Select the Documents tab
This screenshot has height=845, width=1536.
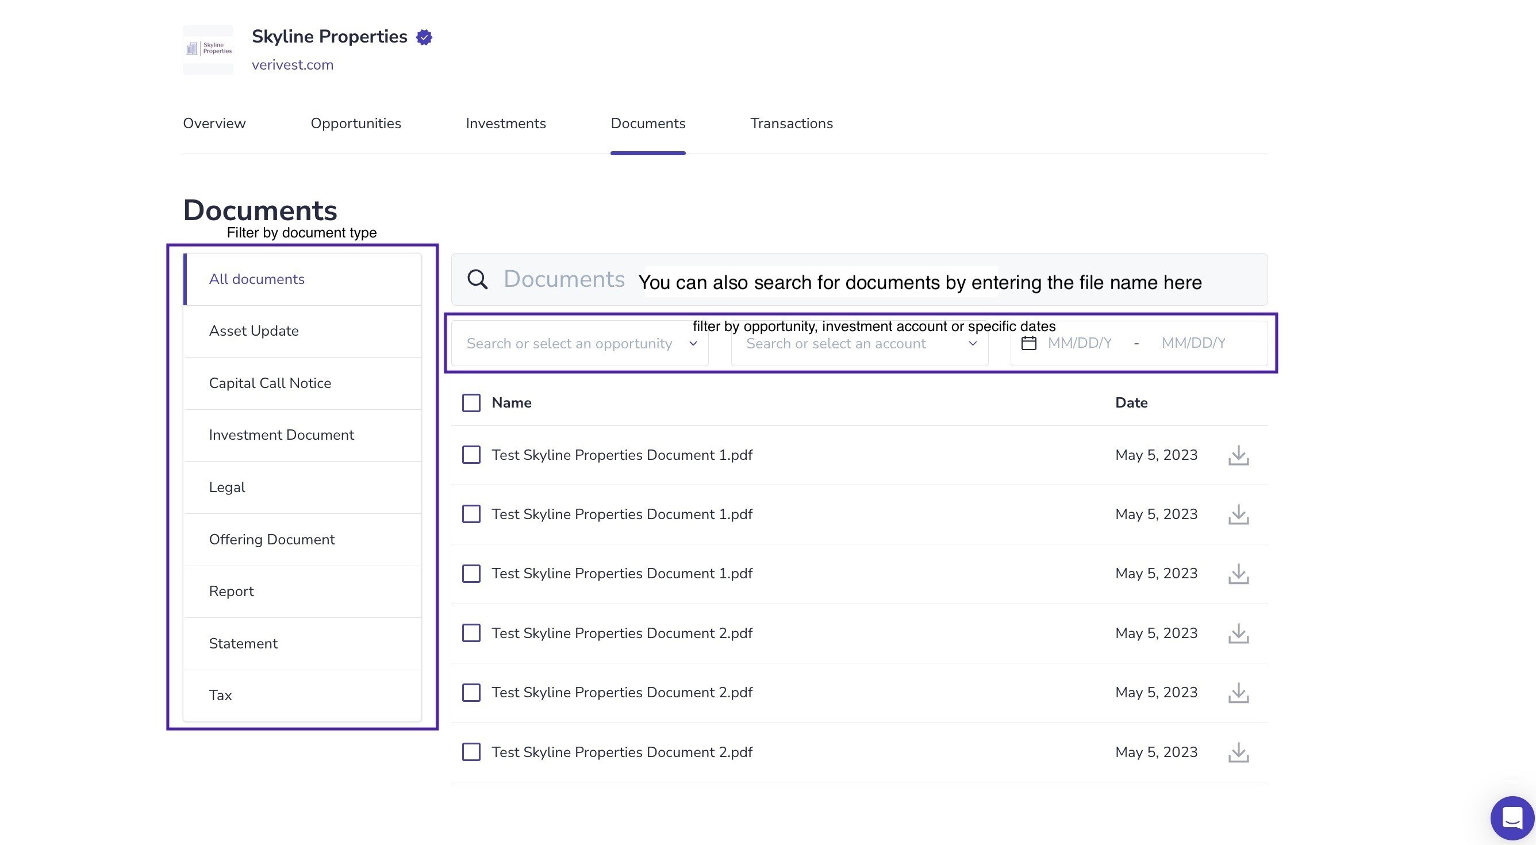648,124
